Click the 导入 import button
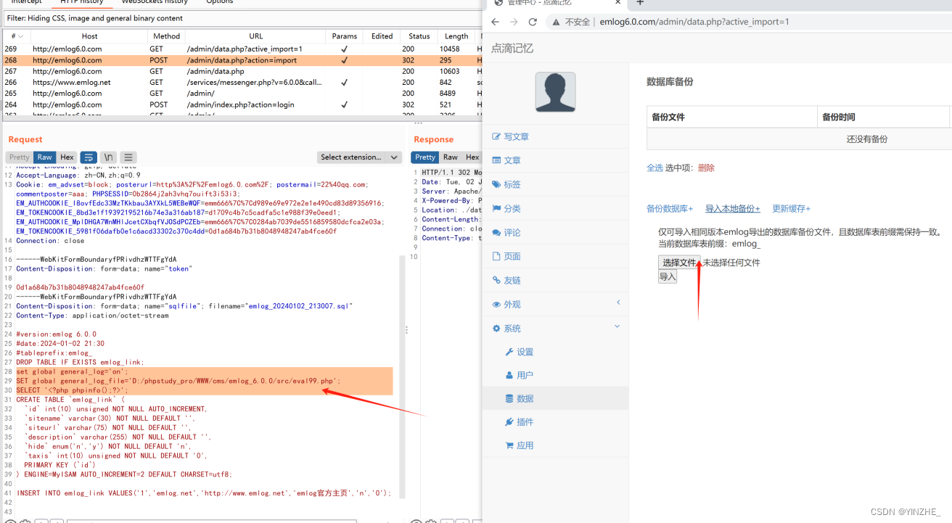This screenshot has width=952, height=523. [x=668, y=276]
